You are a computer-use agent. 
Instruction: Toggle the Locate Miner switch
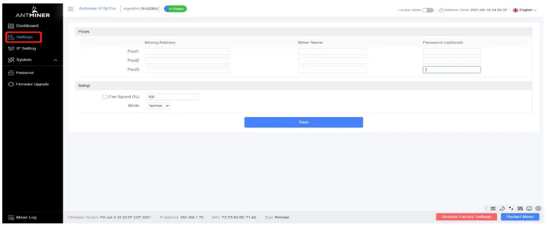click(428, 10)
